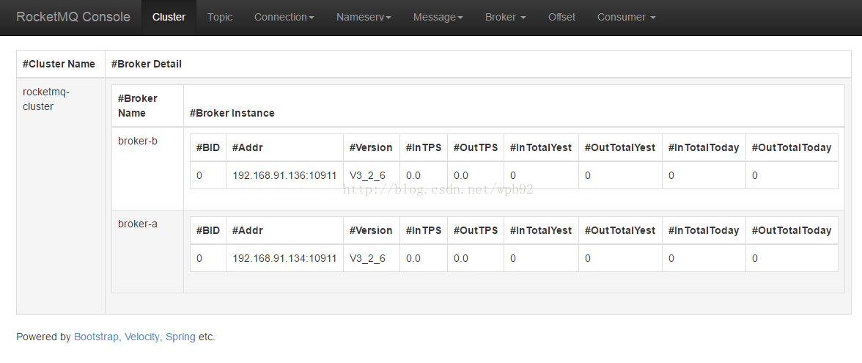This screenshot has height=363, width=862.
Task: Open the Topic page
Action: tap(220, 17)
